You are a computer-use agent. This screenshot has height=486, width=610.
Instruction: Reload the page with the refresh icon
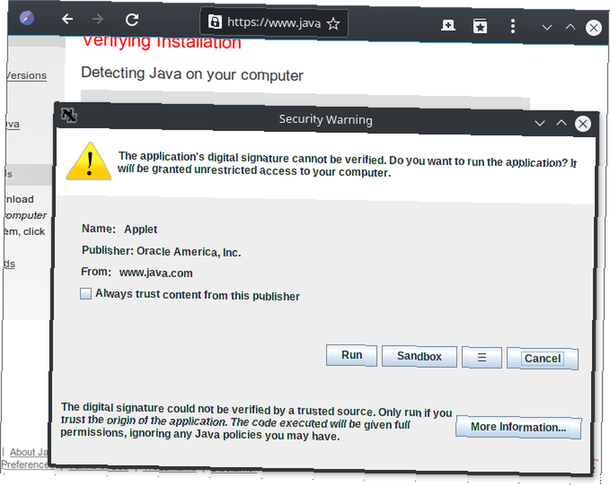pos(132,19)
